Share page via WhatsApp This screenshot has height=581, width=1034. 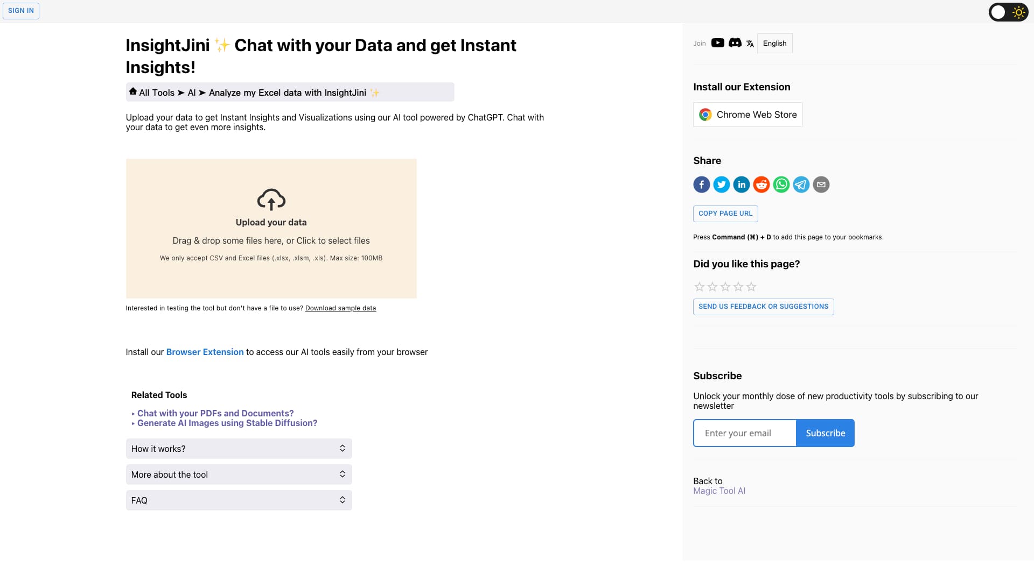click(x=781, y=185)
